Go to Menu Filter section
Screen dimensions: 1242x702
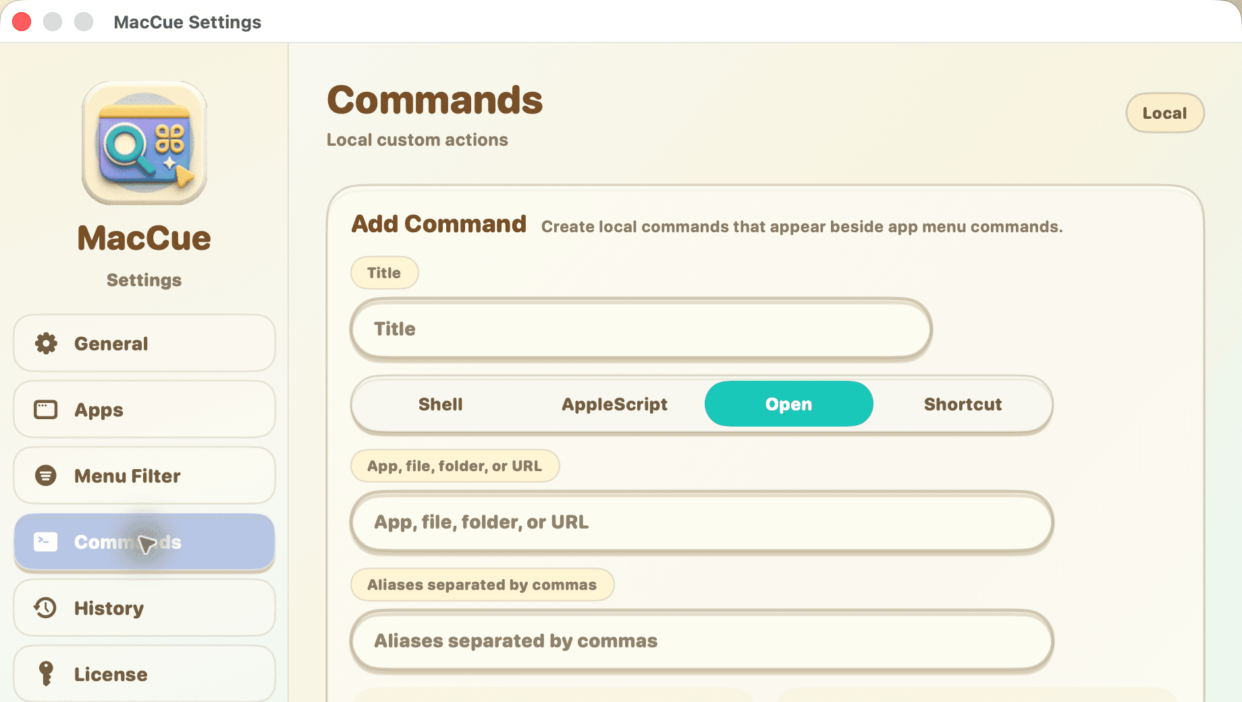[144, 475]
